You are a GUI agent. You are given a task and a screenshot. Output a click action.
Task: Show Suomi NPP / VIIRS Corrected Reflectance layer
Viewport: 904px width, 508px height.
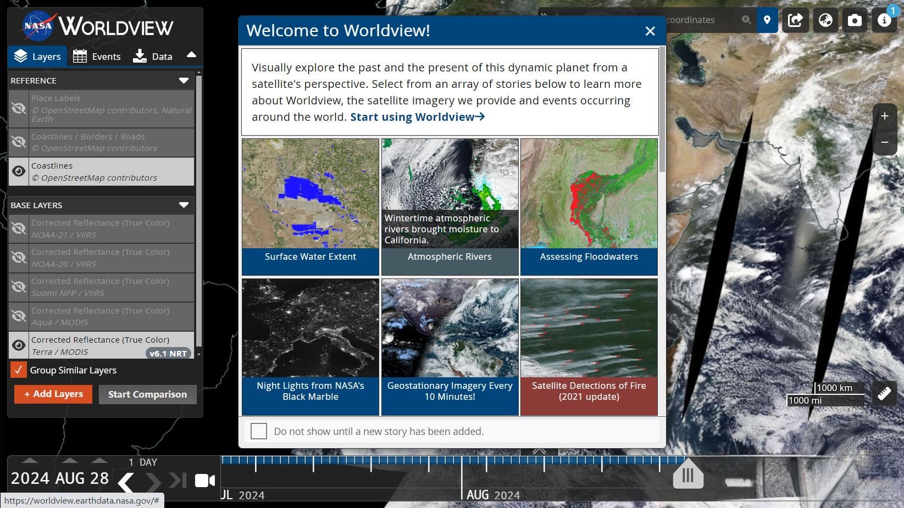click(x=19, y=287)
